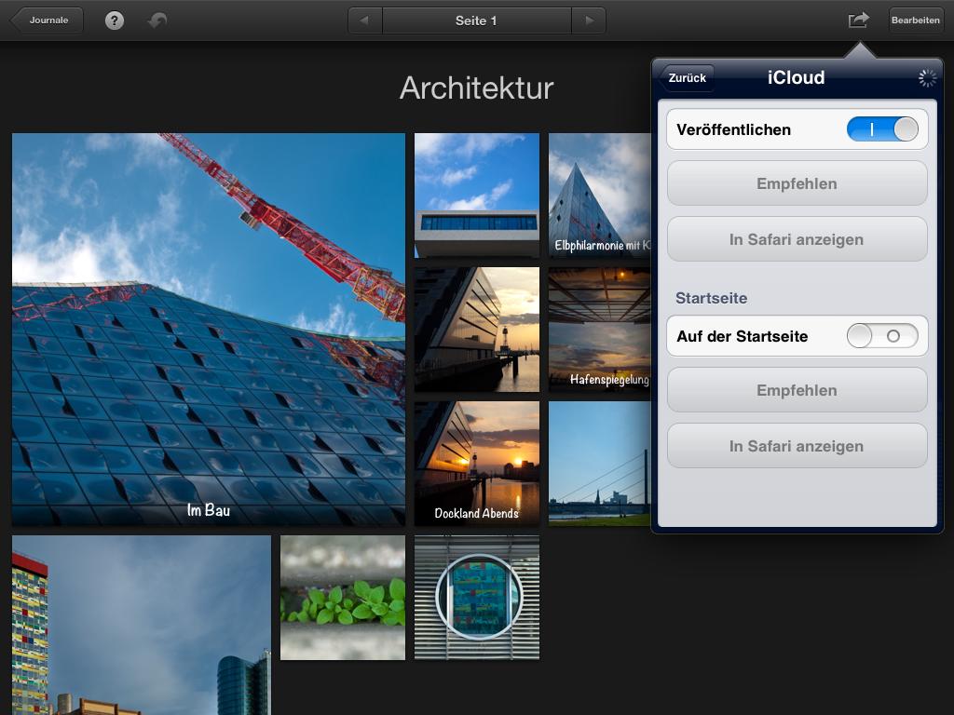
Task: Turn off the Veröffentlichen switch
Action: 882,129
